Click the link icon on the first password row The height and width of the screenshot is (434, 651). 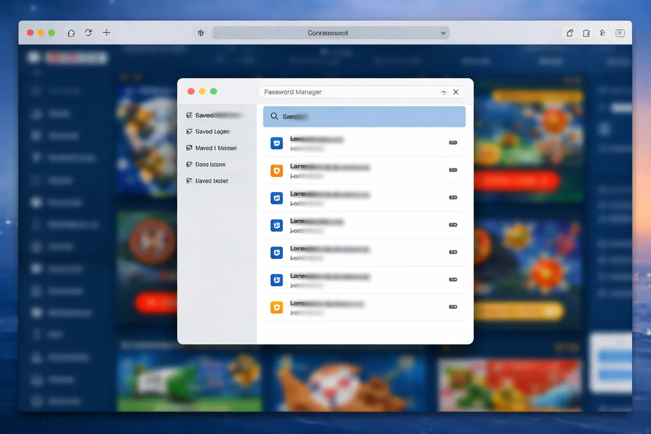[x=453, y=143]
